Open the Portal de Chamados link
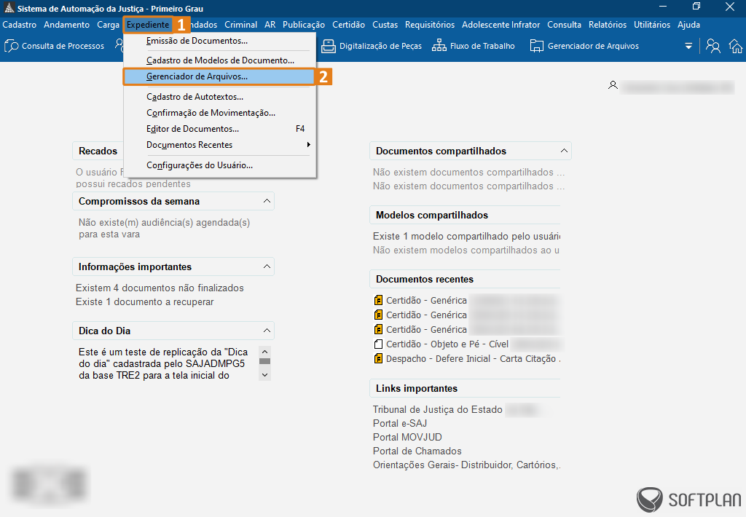 (417, 451)
